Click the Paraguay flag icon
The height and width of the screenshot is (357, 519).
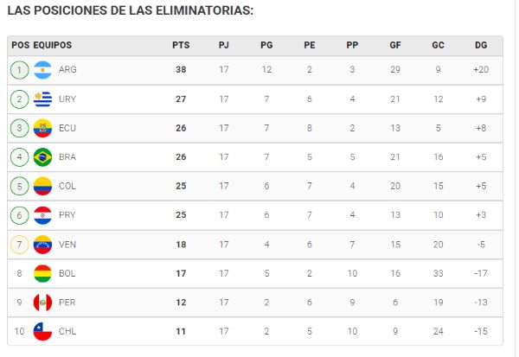click(42, 215)
